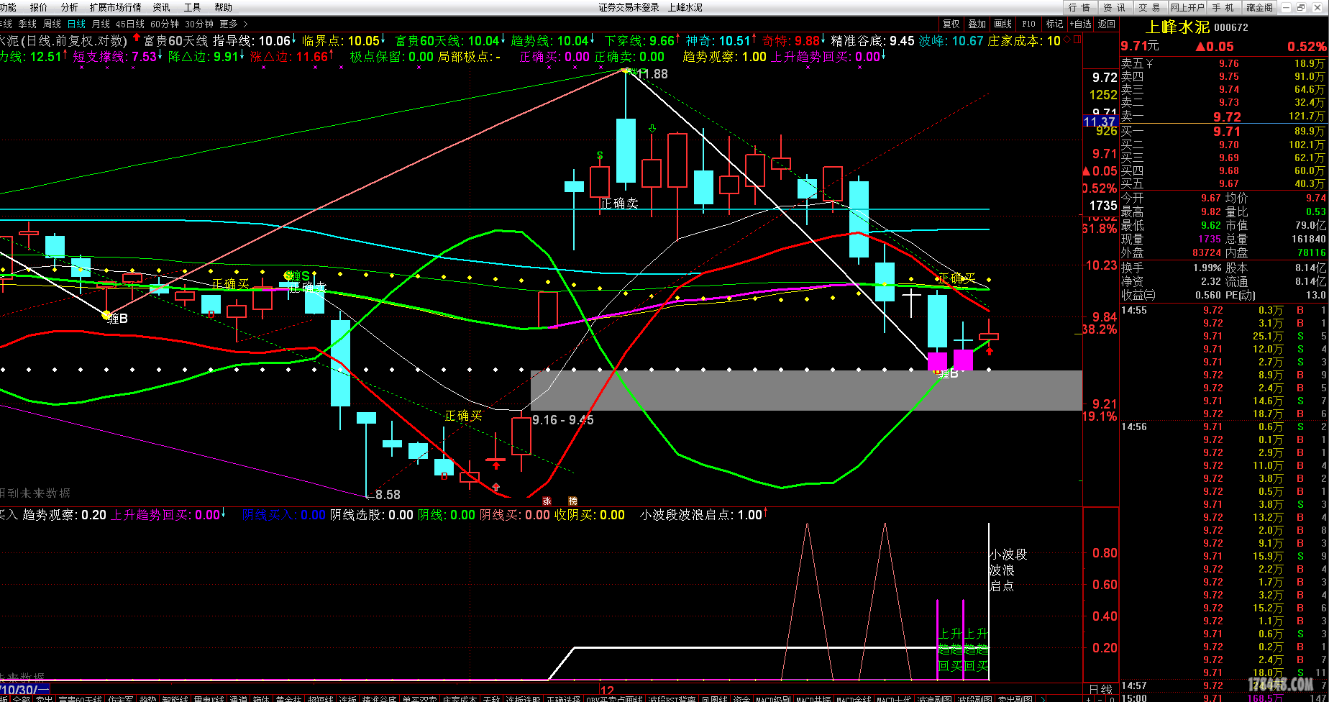
Task: Click the arrow next to 更多
Action: [x=245, y=24]
